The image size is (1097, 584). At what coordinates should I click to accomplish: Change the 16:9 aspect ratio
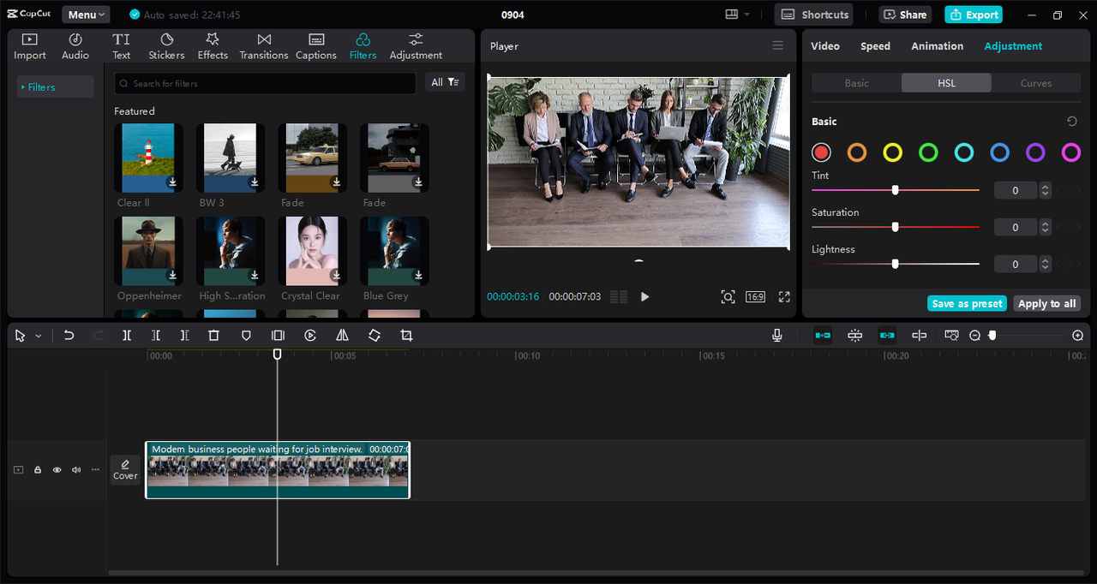[755, 297]
